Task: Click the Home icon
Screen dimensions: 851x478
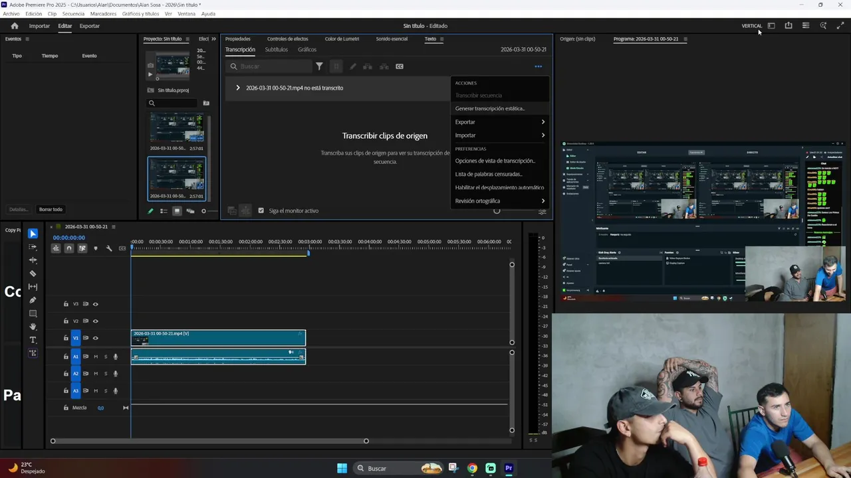Action: pyautogui.click(x=15, y=26)
